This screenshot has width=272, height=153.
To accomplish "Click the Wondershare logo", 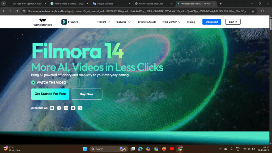I will (43, 22).
